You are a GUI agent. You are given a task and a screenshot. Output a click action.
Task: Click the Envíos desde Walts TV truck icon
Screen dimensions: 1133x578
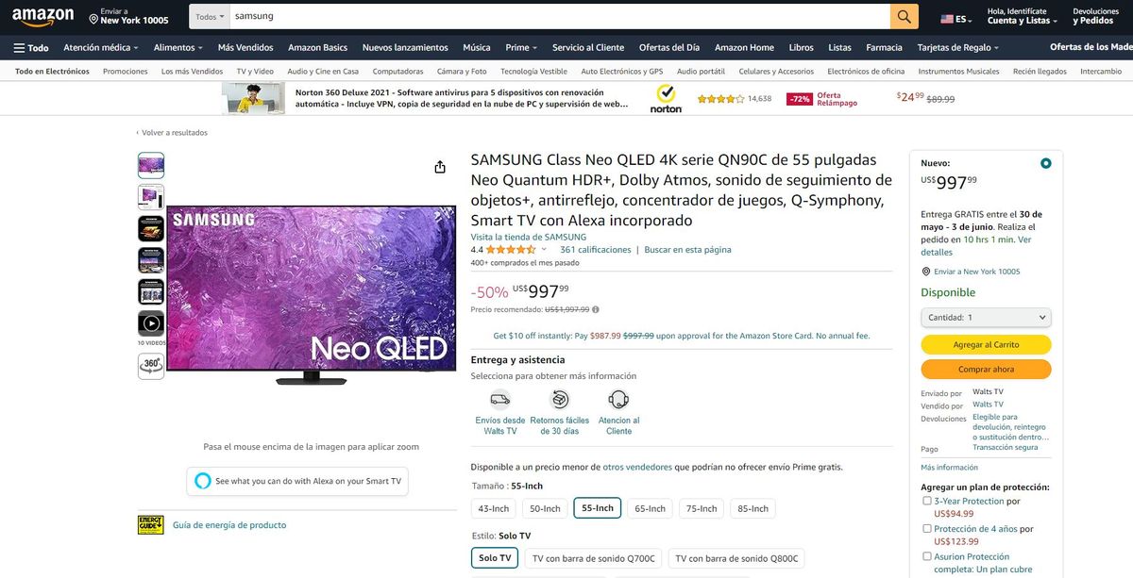(x=499, y=399)
